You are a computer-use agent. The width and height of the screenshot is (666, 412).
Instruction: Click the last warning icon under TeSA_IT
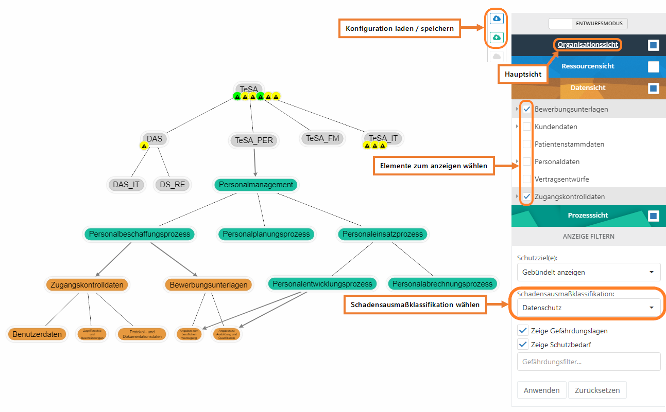pyautogui.click(x=383, y=146)
